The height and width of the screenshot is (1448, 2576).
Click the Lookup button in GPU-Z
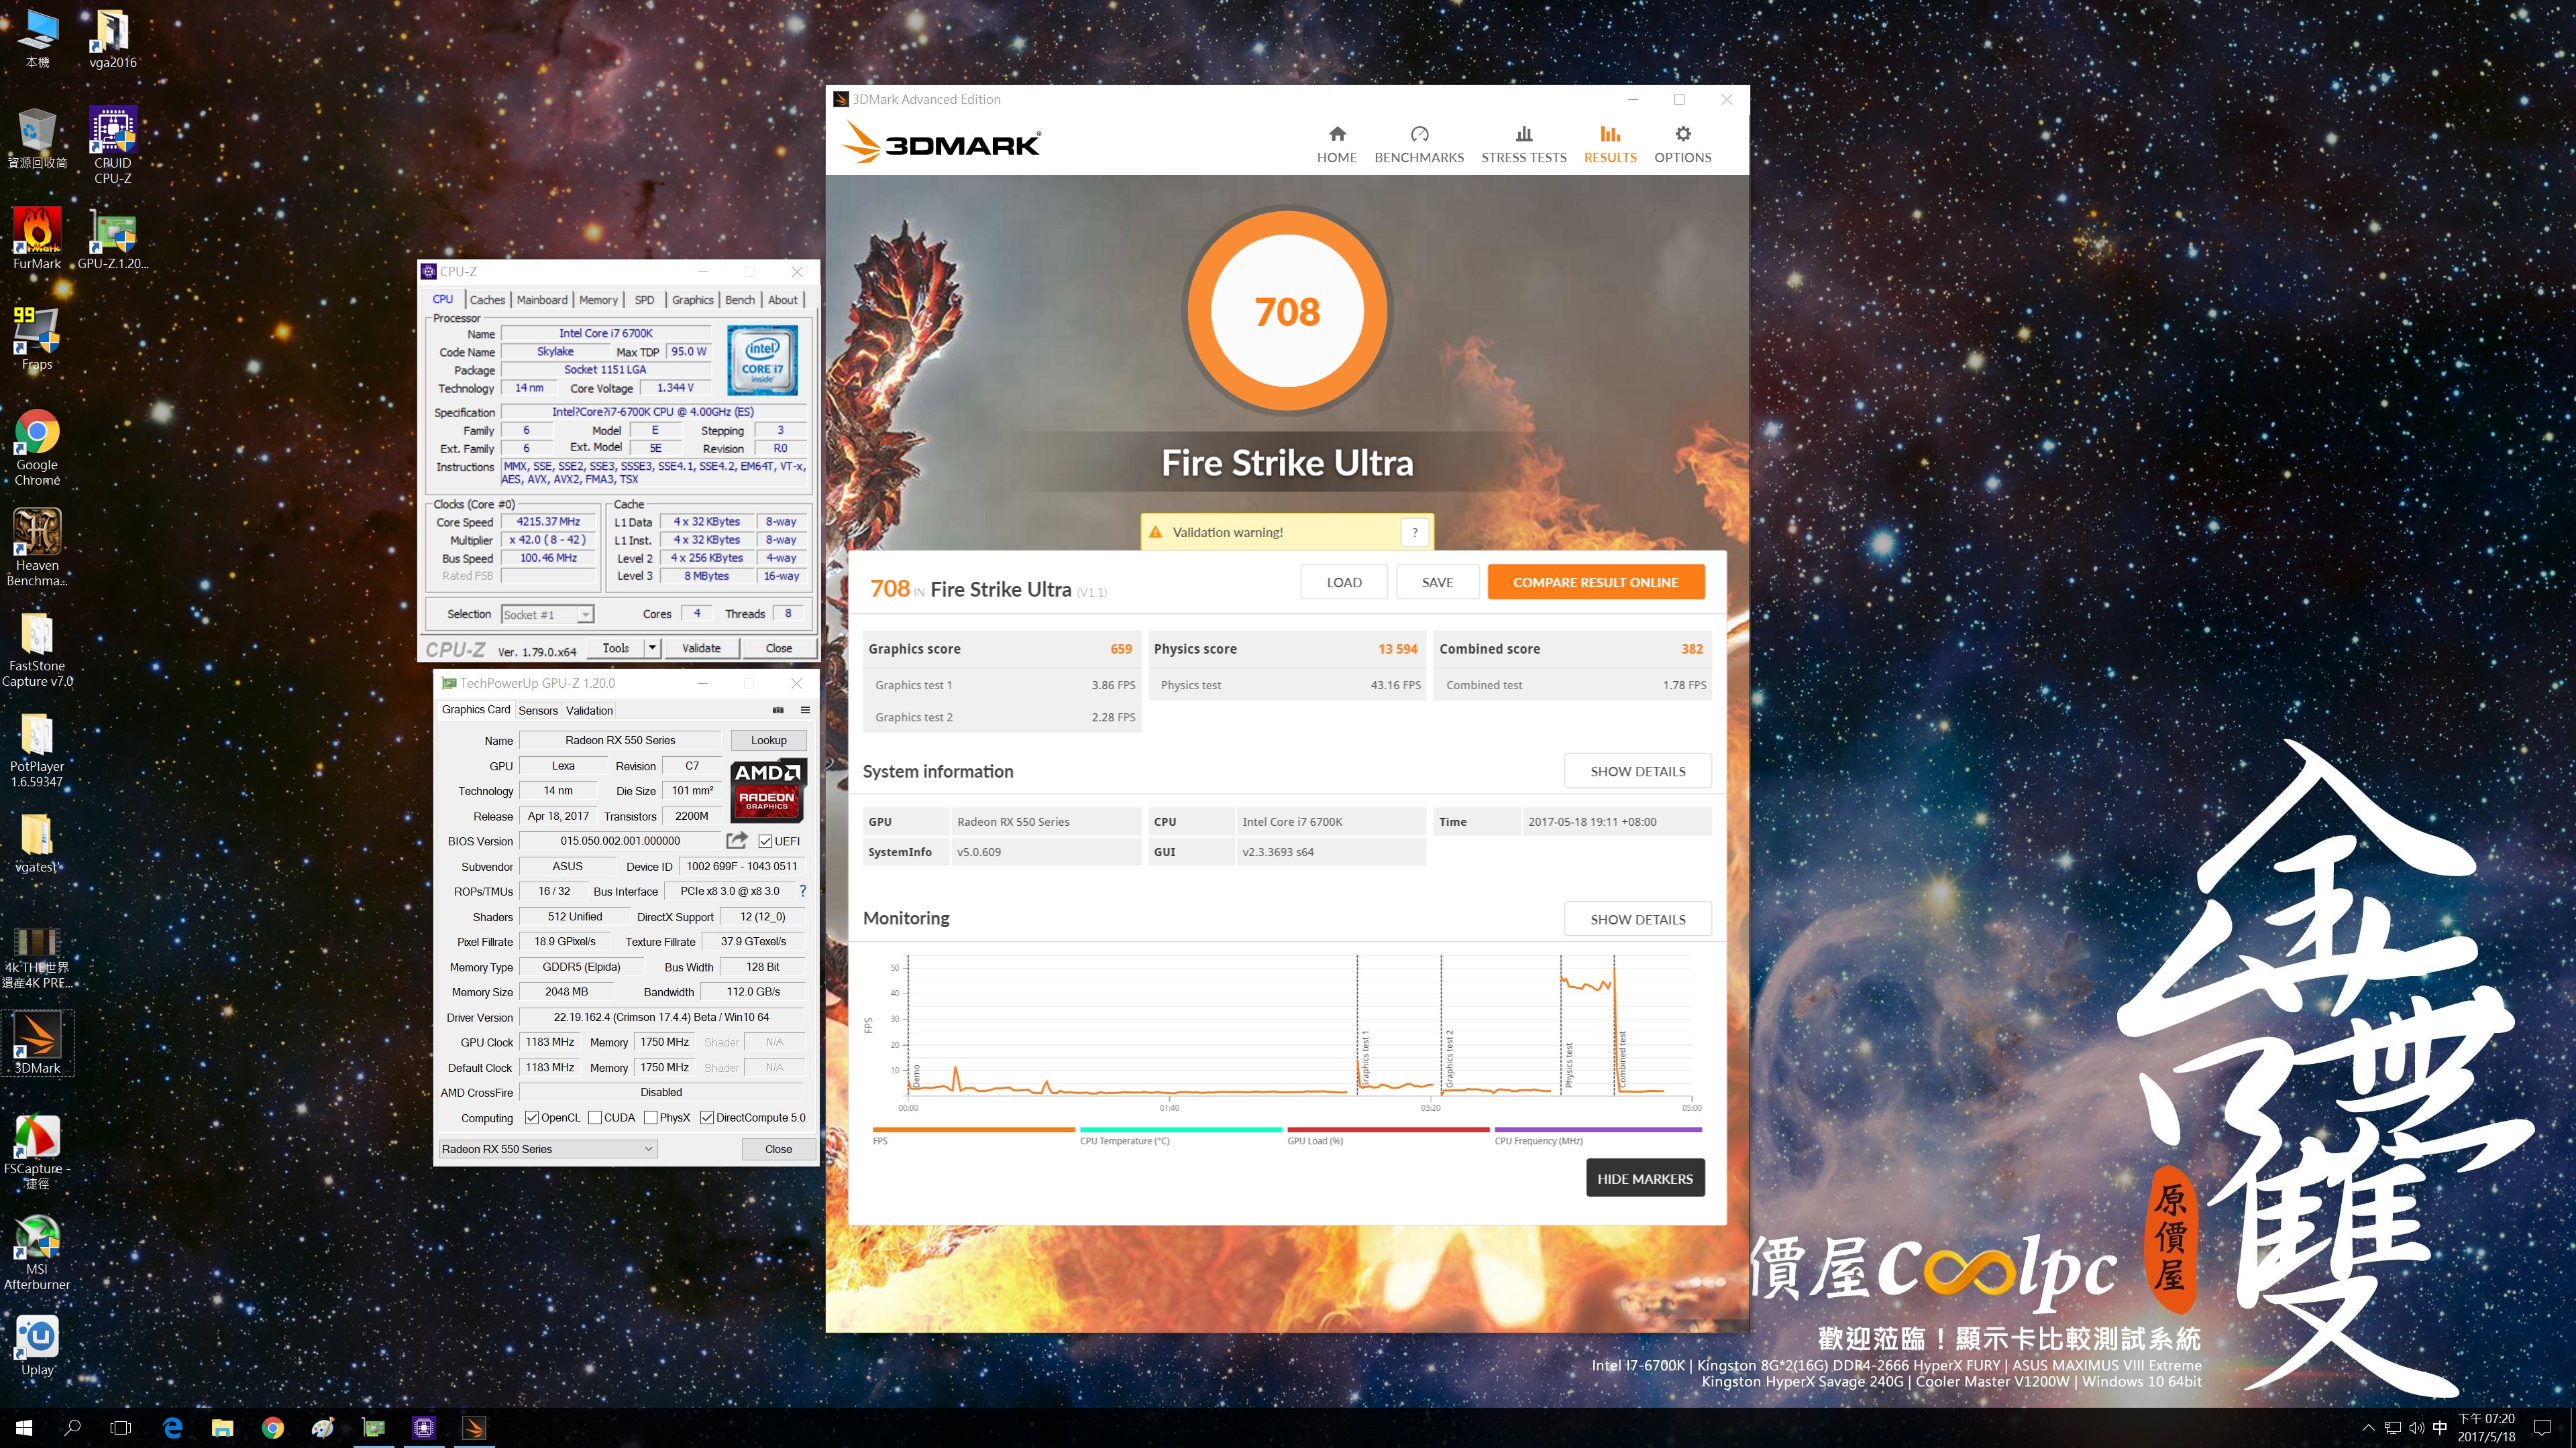pyautogui.click(x=768, y=741)
